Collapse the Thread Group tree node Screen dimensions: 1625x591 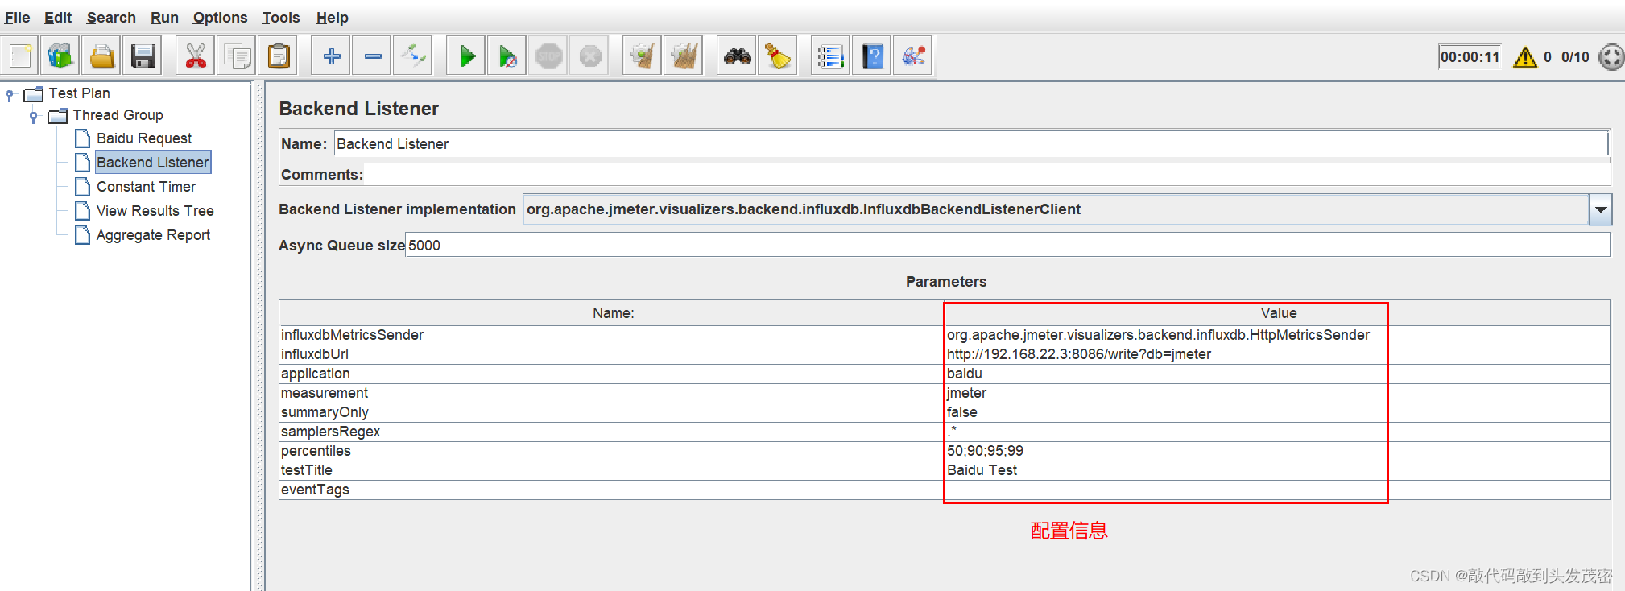34,117
